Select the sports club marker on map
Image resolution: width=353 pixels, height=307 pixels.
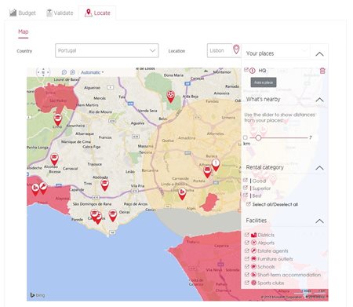(x=170, y=97)
